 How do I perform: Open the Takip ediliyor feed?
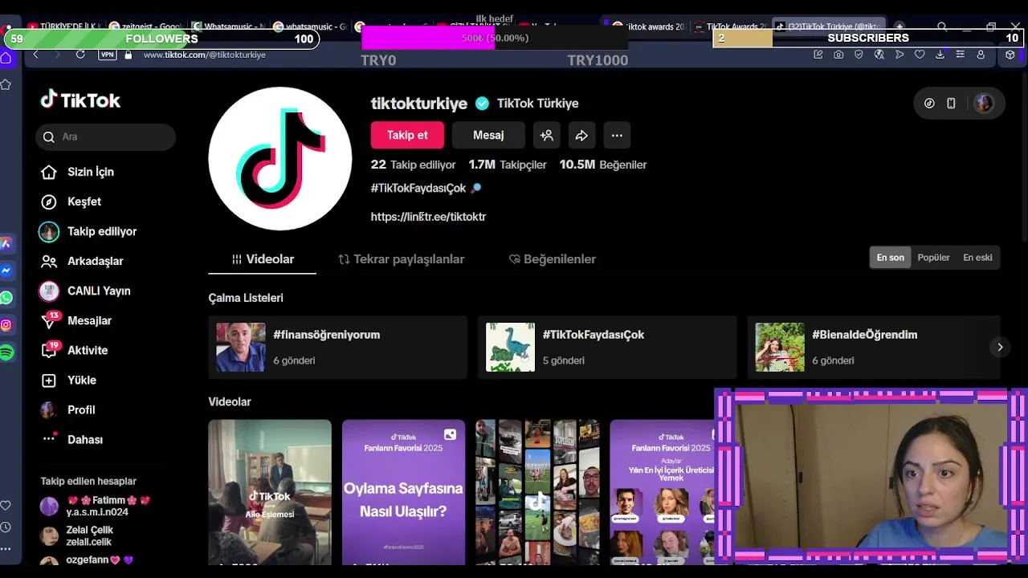(88, 231)
